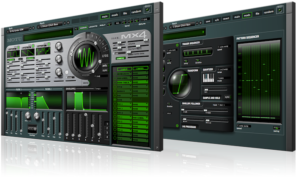Select LFO tab 1

click(88, 35)
